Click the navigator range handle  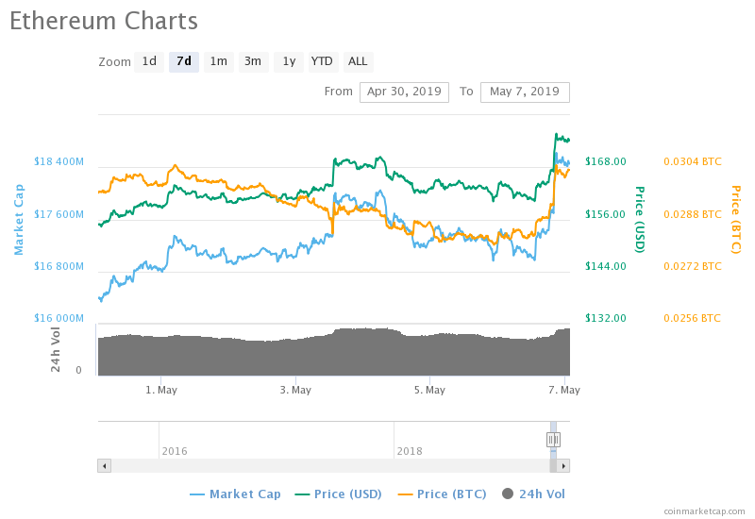point(553,439)
